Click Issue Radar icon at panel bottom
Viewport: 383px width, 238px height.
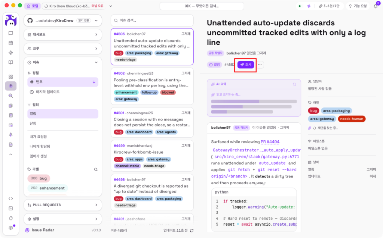[27, 230]
